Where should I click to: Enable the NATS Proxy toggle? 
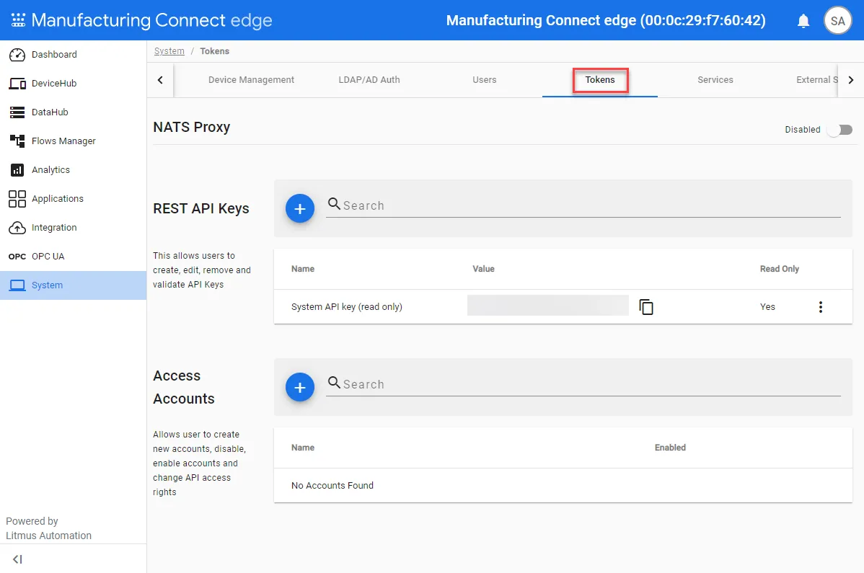coord(840,130)
